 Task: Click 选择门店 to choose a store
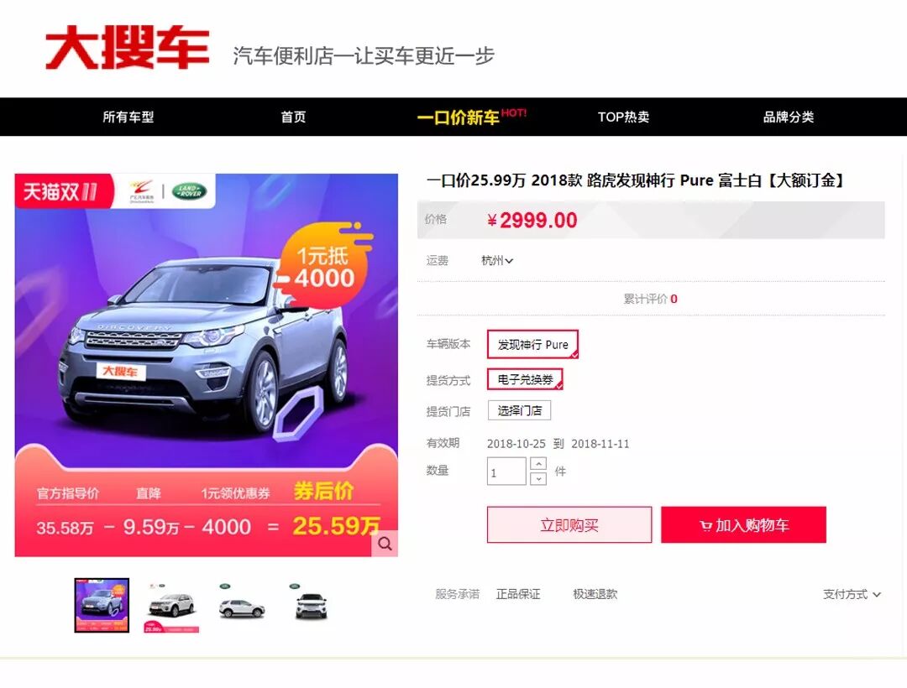(x=520, y=411)
